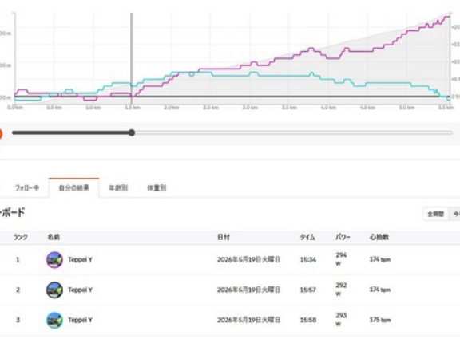This screenshot has height=343, width=460.
Task: Open the rank 1 Teppei Y profile avatar
Action: (x=54, y=260)
